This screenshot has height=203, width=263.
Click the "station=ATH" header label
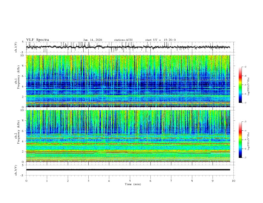tap(123, 40)
